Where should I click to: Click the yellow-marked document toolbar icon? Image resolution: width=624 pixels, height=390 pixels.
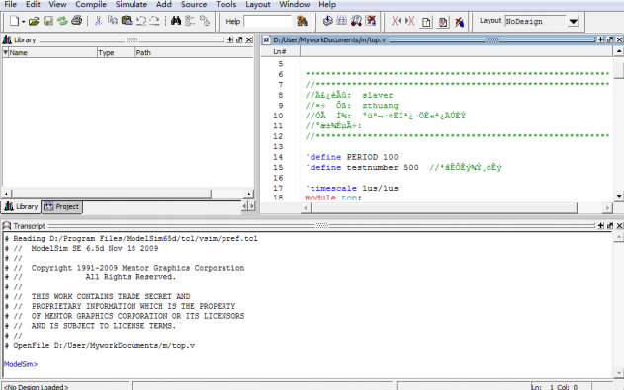[426, 22]
